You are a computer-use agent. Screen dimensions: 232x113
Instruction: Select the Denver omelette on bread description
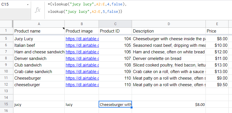tap(169, 58)
